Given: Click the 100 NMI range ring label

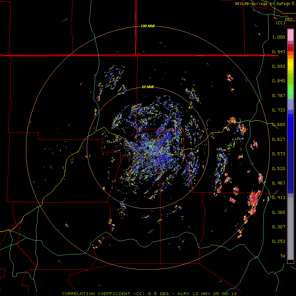Looking at the screenshot, I should pyautogui.click(x=148, y=26).
